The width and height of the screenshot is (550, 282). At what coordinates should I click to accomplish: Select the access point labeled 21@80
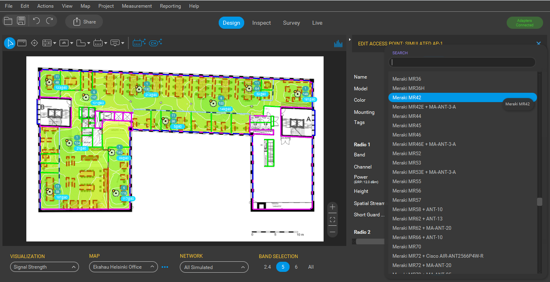pos(69,143)
